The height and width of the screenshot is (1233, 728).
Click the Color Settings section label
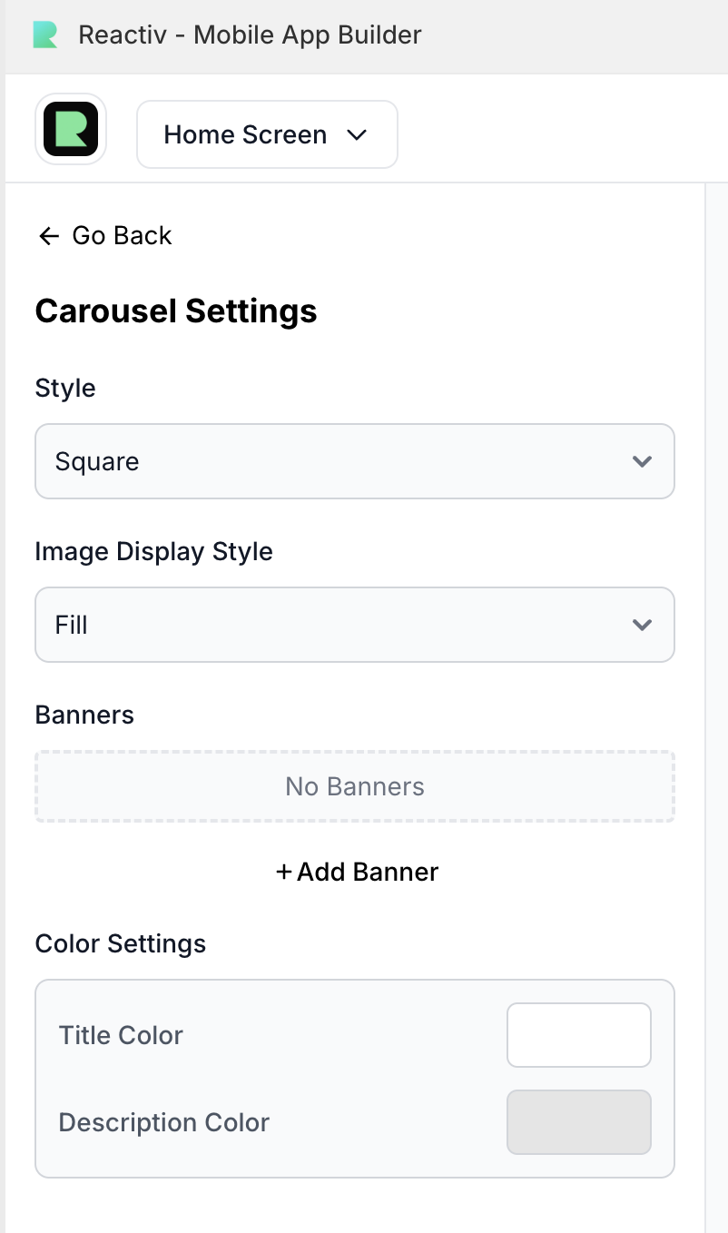pos(121,943)
